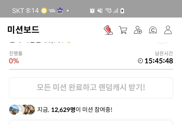Tap the Wi-Fi status bar icon

click(108, 11)
